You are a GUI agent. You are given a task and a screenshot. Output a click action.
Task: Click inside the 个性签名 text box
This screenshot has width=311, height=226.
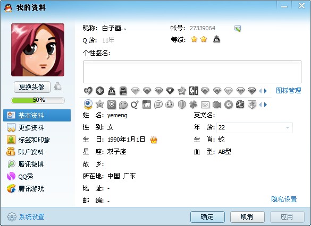pyautogui.click(x=192, y=72)
